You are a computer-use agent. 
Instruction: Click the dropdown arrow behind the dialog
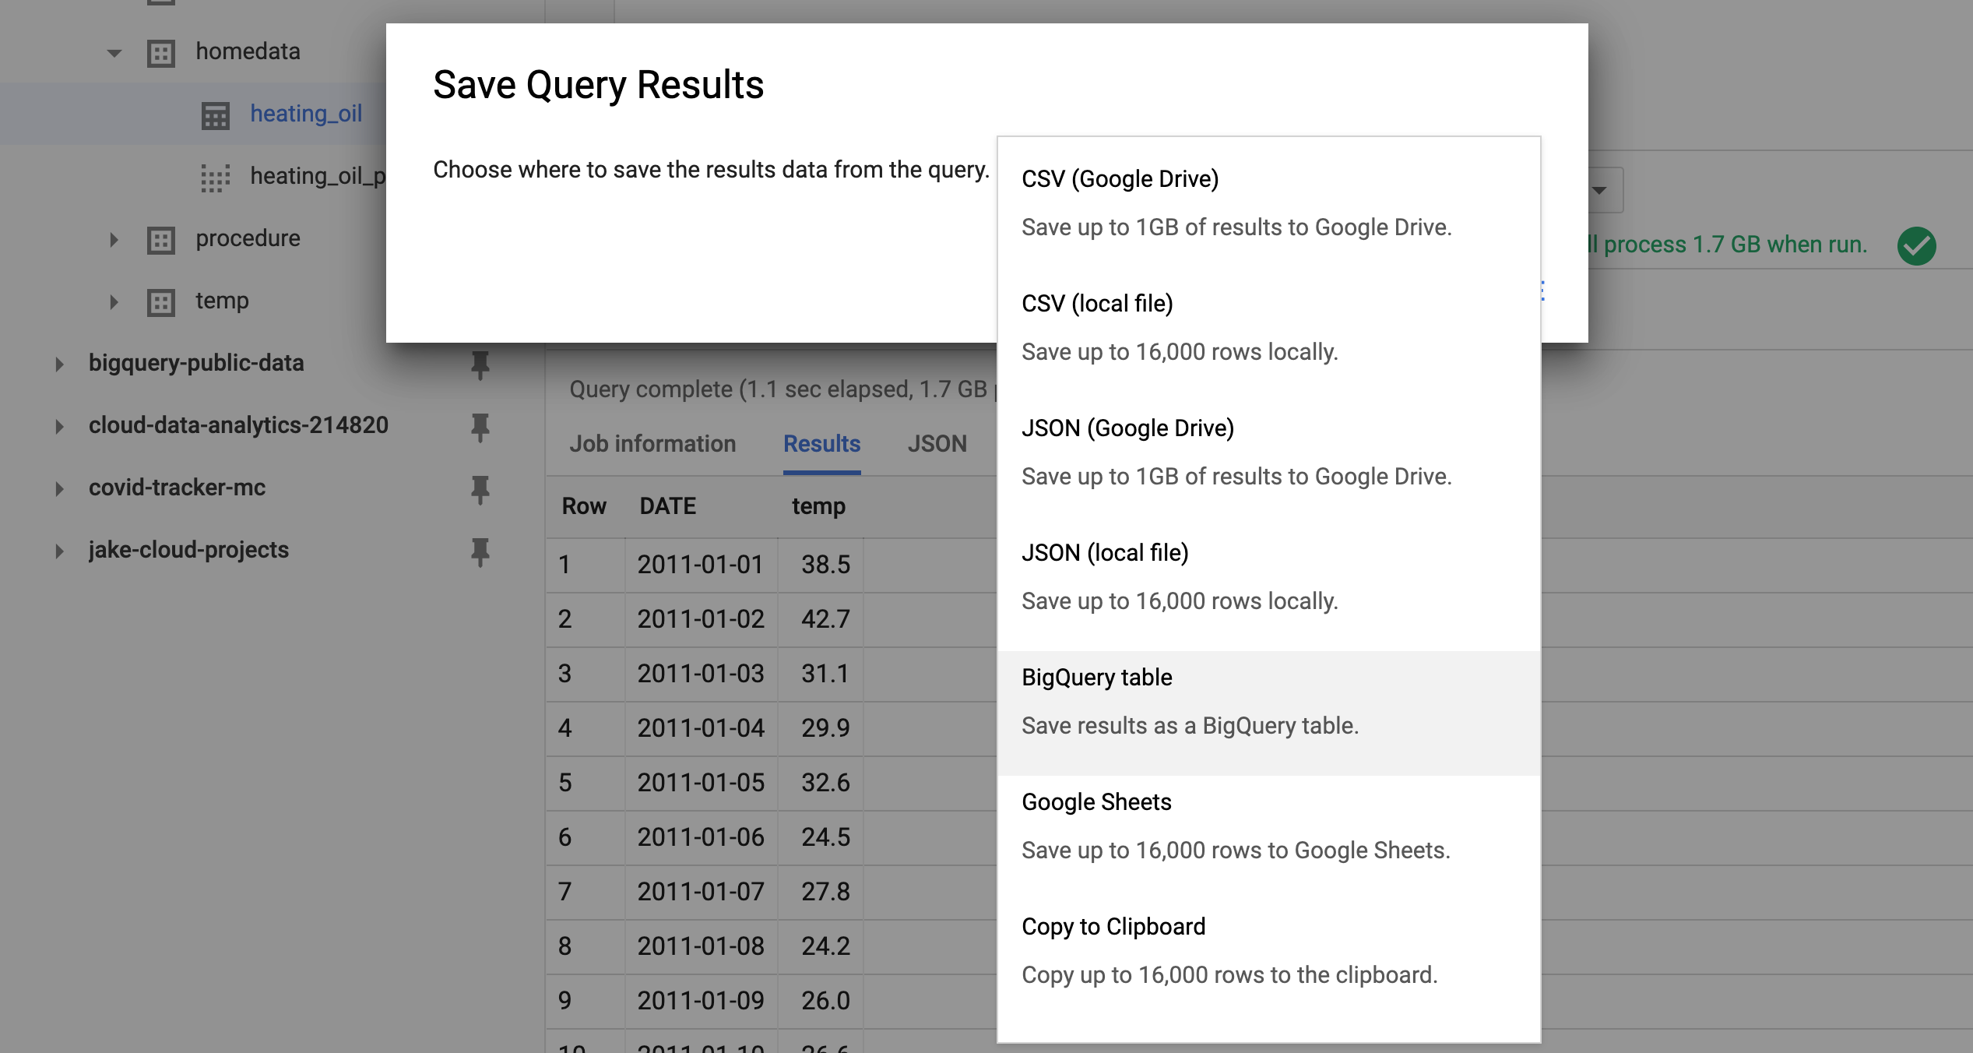click(1600, 191)
